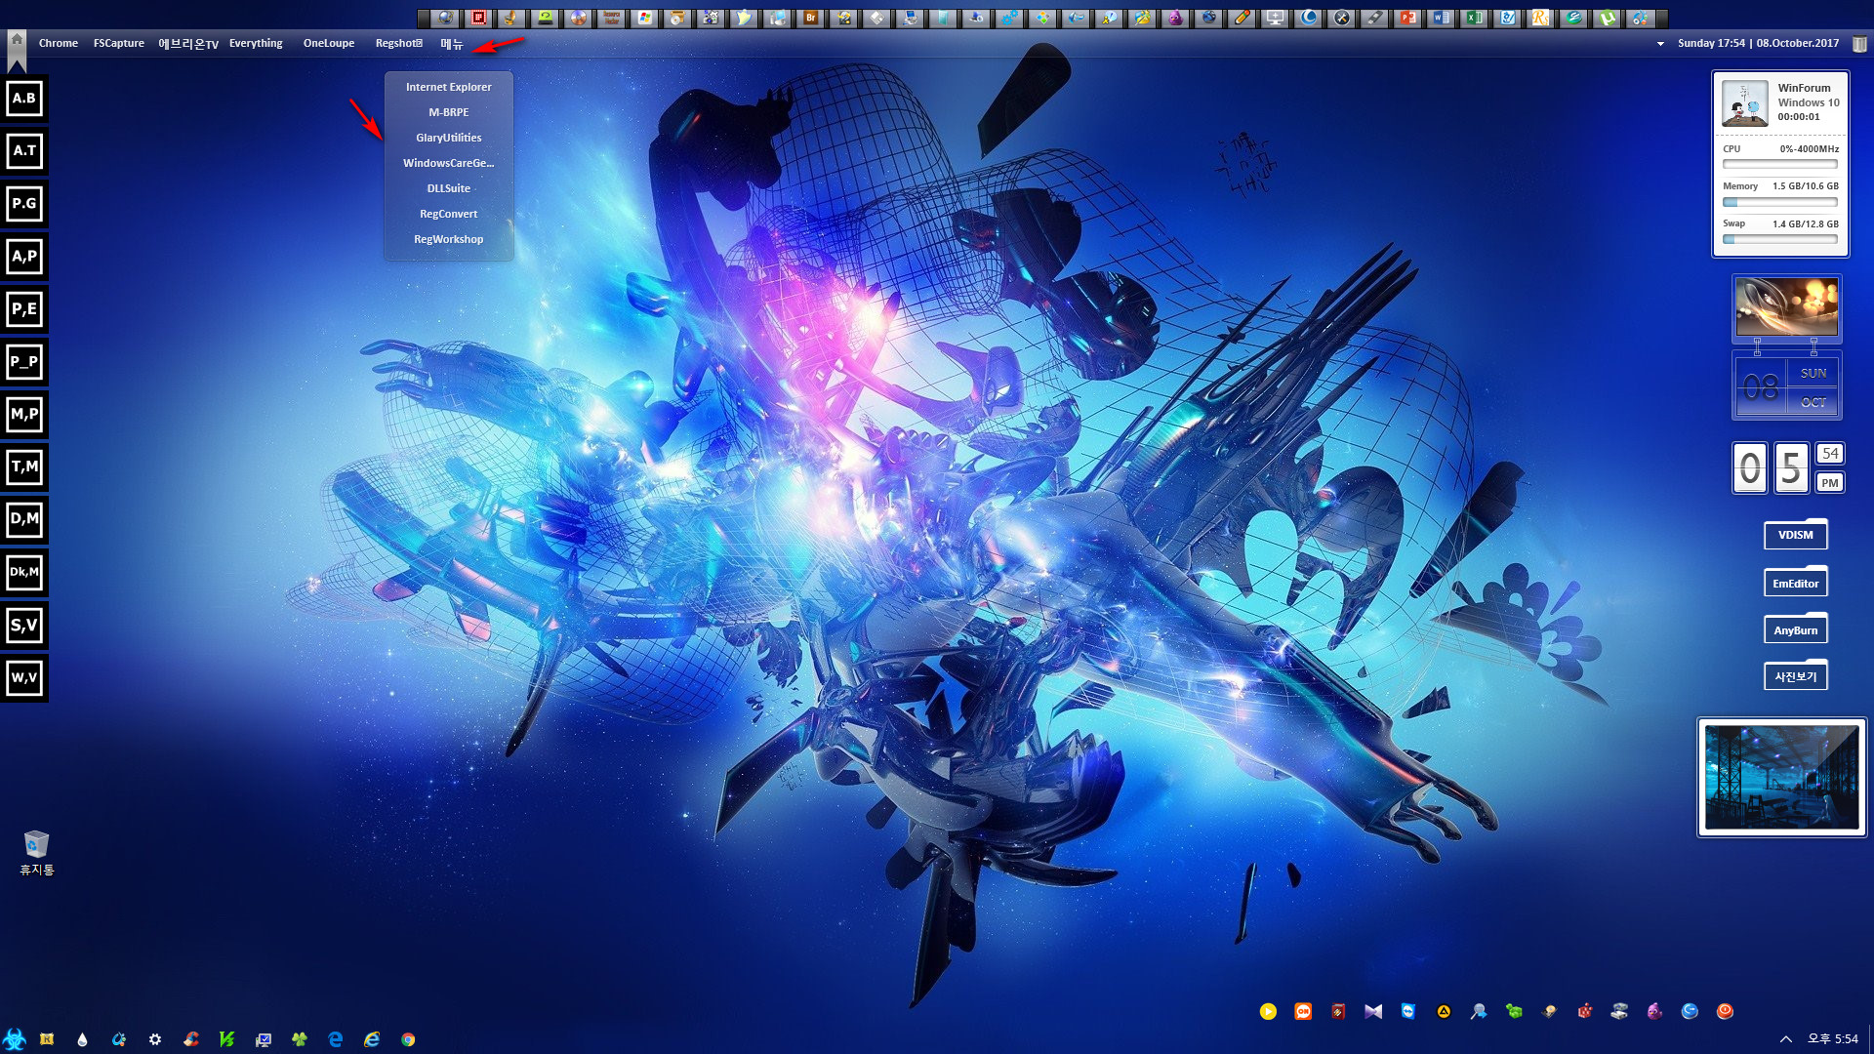
Task: Click the T,M sidebar button
Action: (24, 467)
